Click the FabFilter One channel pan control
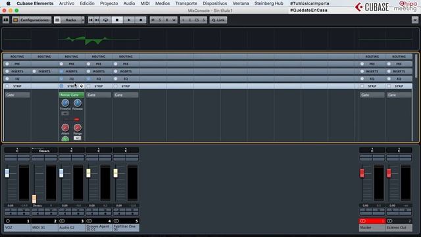 (x=126, y=150)
